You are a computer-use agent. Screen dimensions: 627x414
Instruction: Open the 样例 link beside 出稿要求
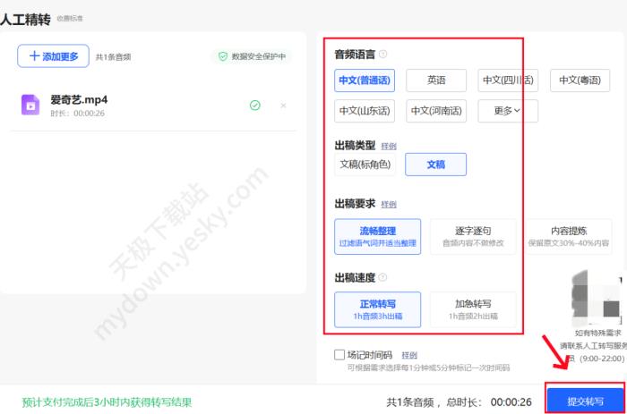pyautogui.click(x=388, y=204)
